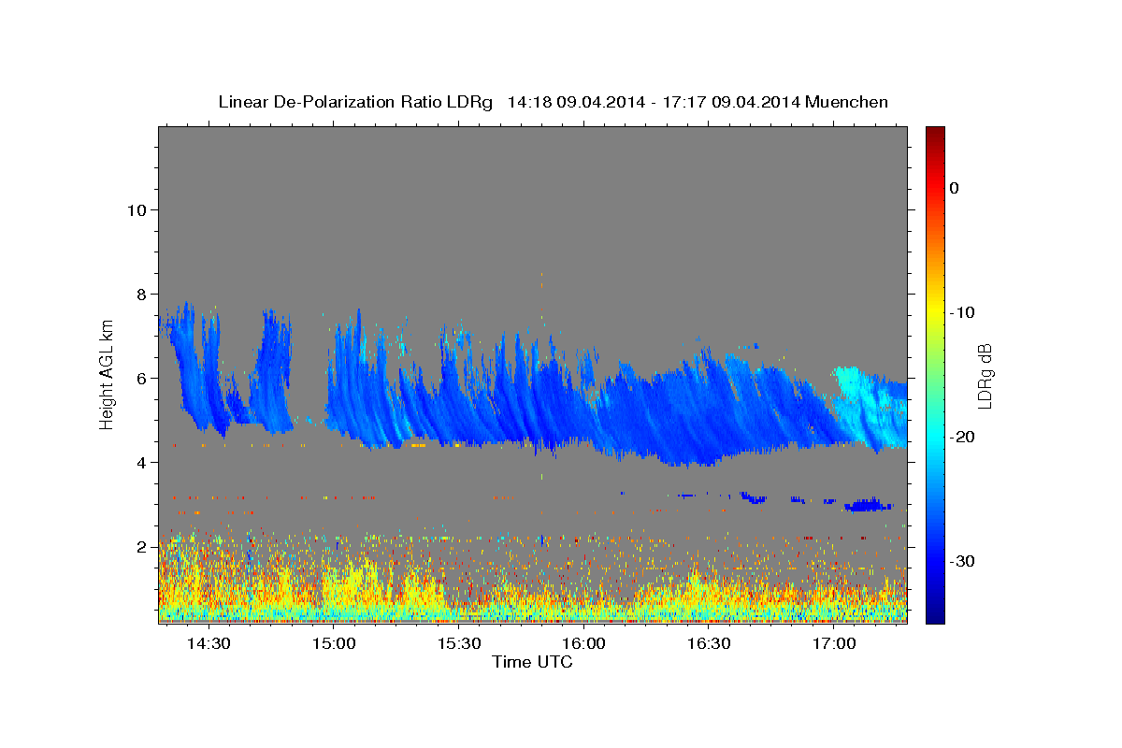Image resolution: width=1122 pixels, height=748 pixels.
Task: Click the colorbar value -20
Action: pyautogui.click(x=963, y=437)
